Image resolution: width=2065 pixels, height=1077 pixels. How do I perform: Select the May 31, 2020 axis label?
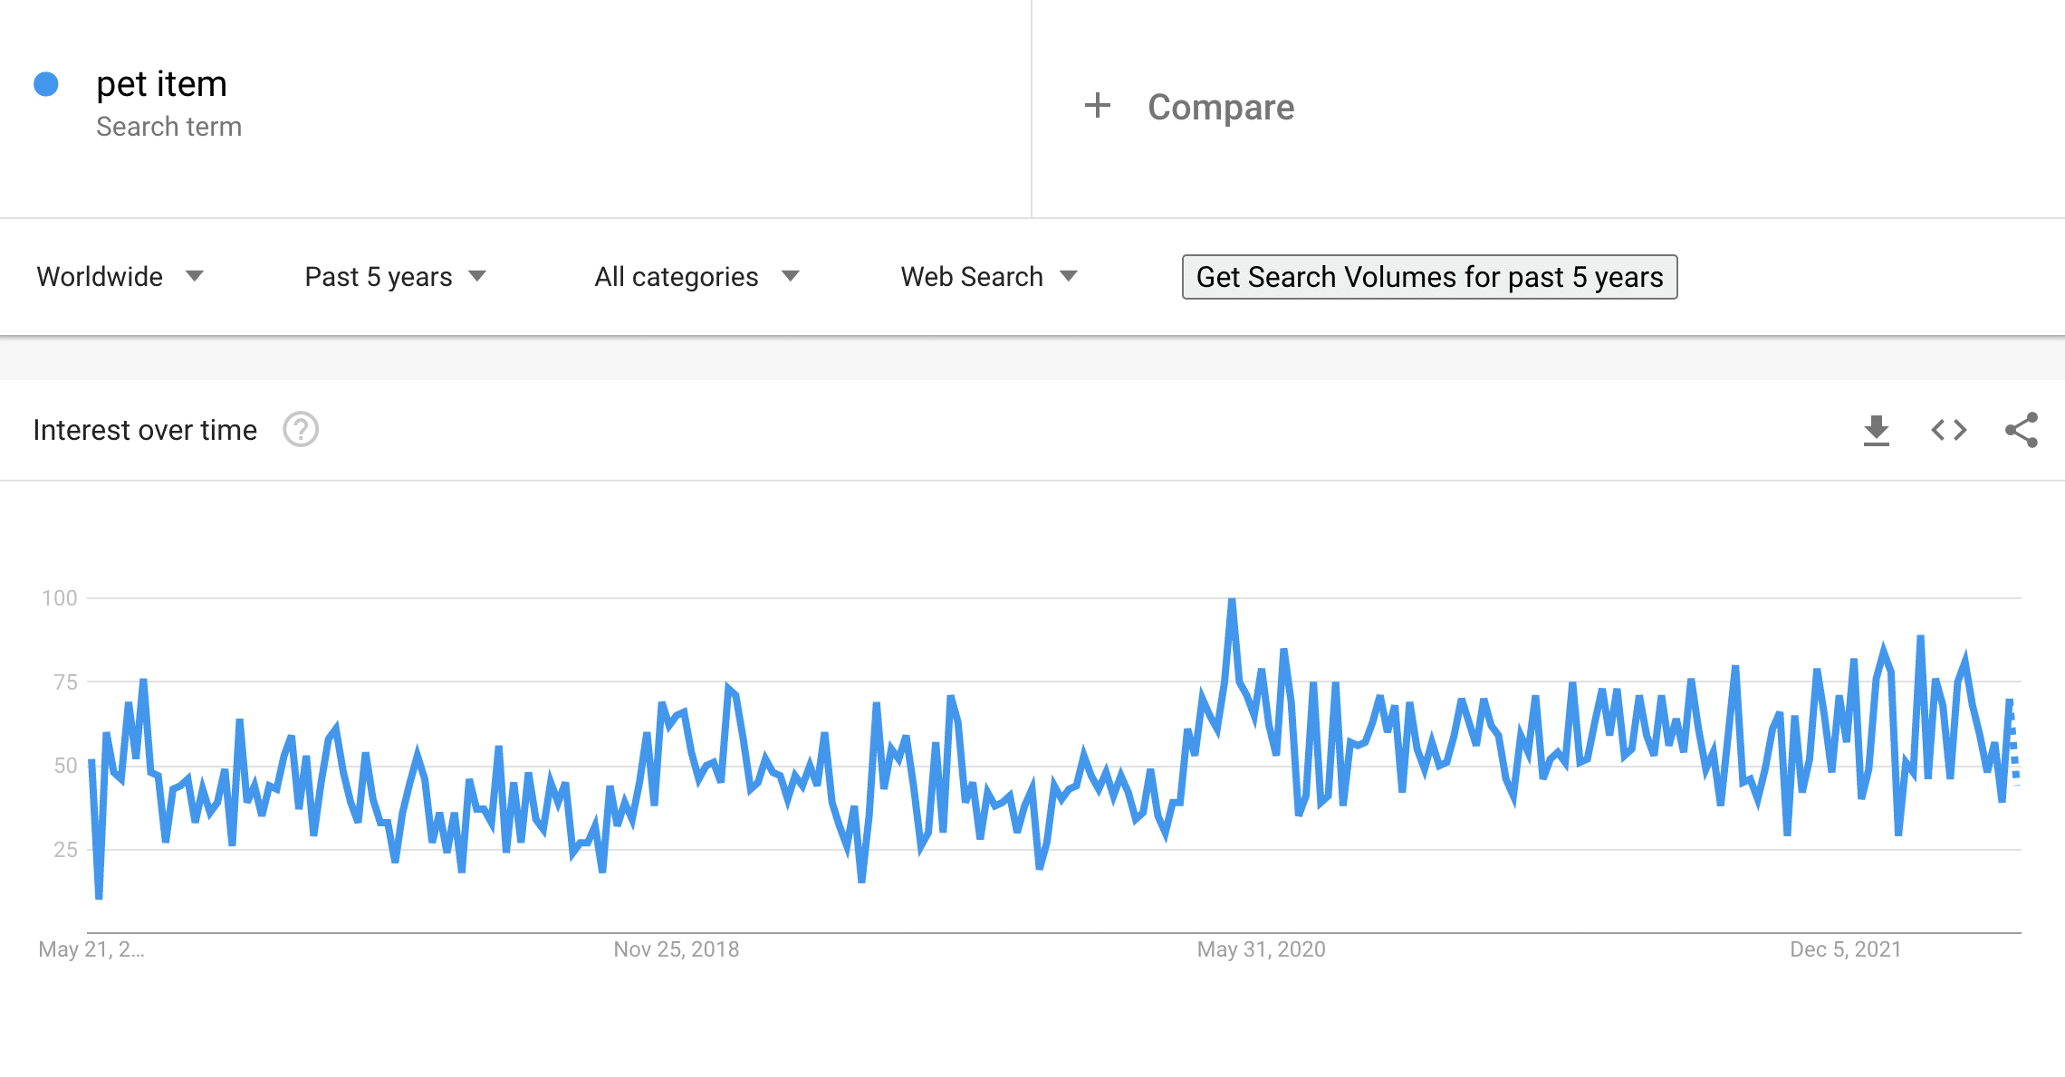tap(1261, 949)
